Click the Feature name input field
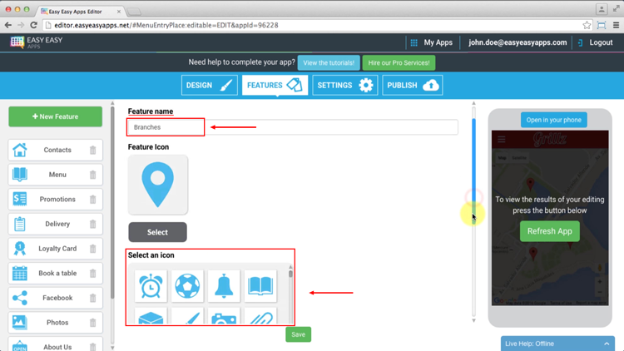This screenshot has width=624, height=351. (293, 127)
